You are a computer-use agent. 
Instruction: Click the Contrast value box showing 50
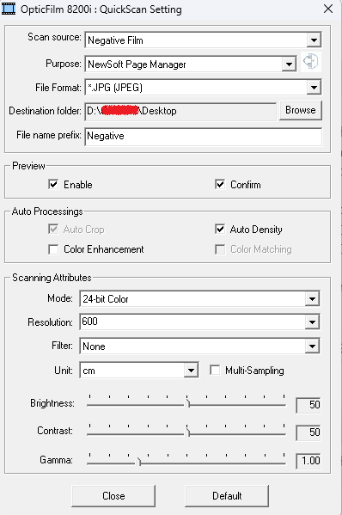tap(308, 432)
